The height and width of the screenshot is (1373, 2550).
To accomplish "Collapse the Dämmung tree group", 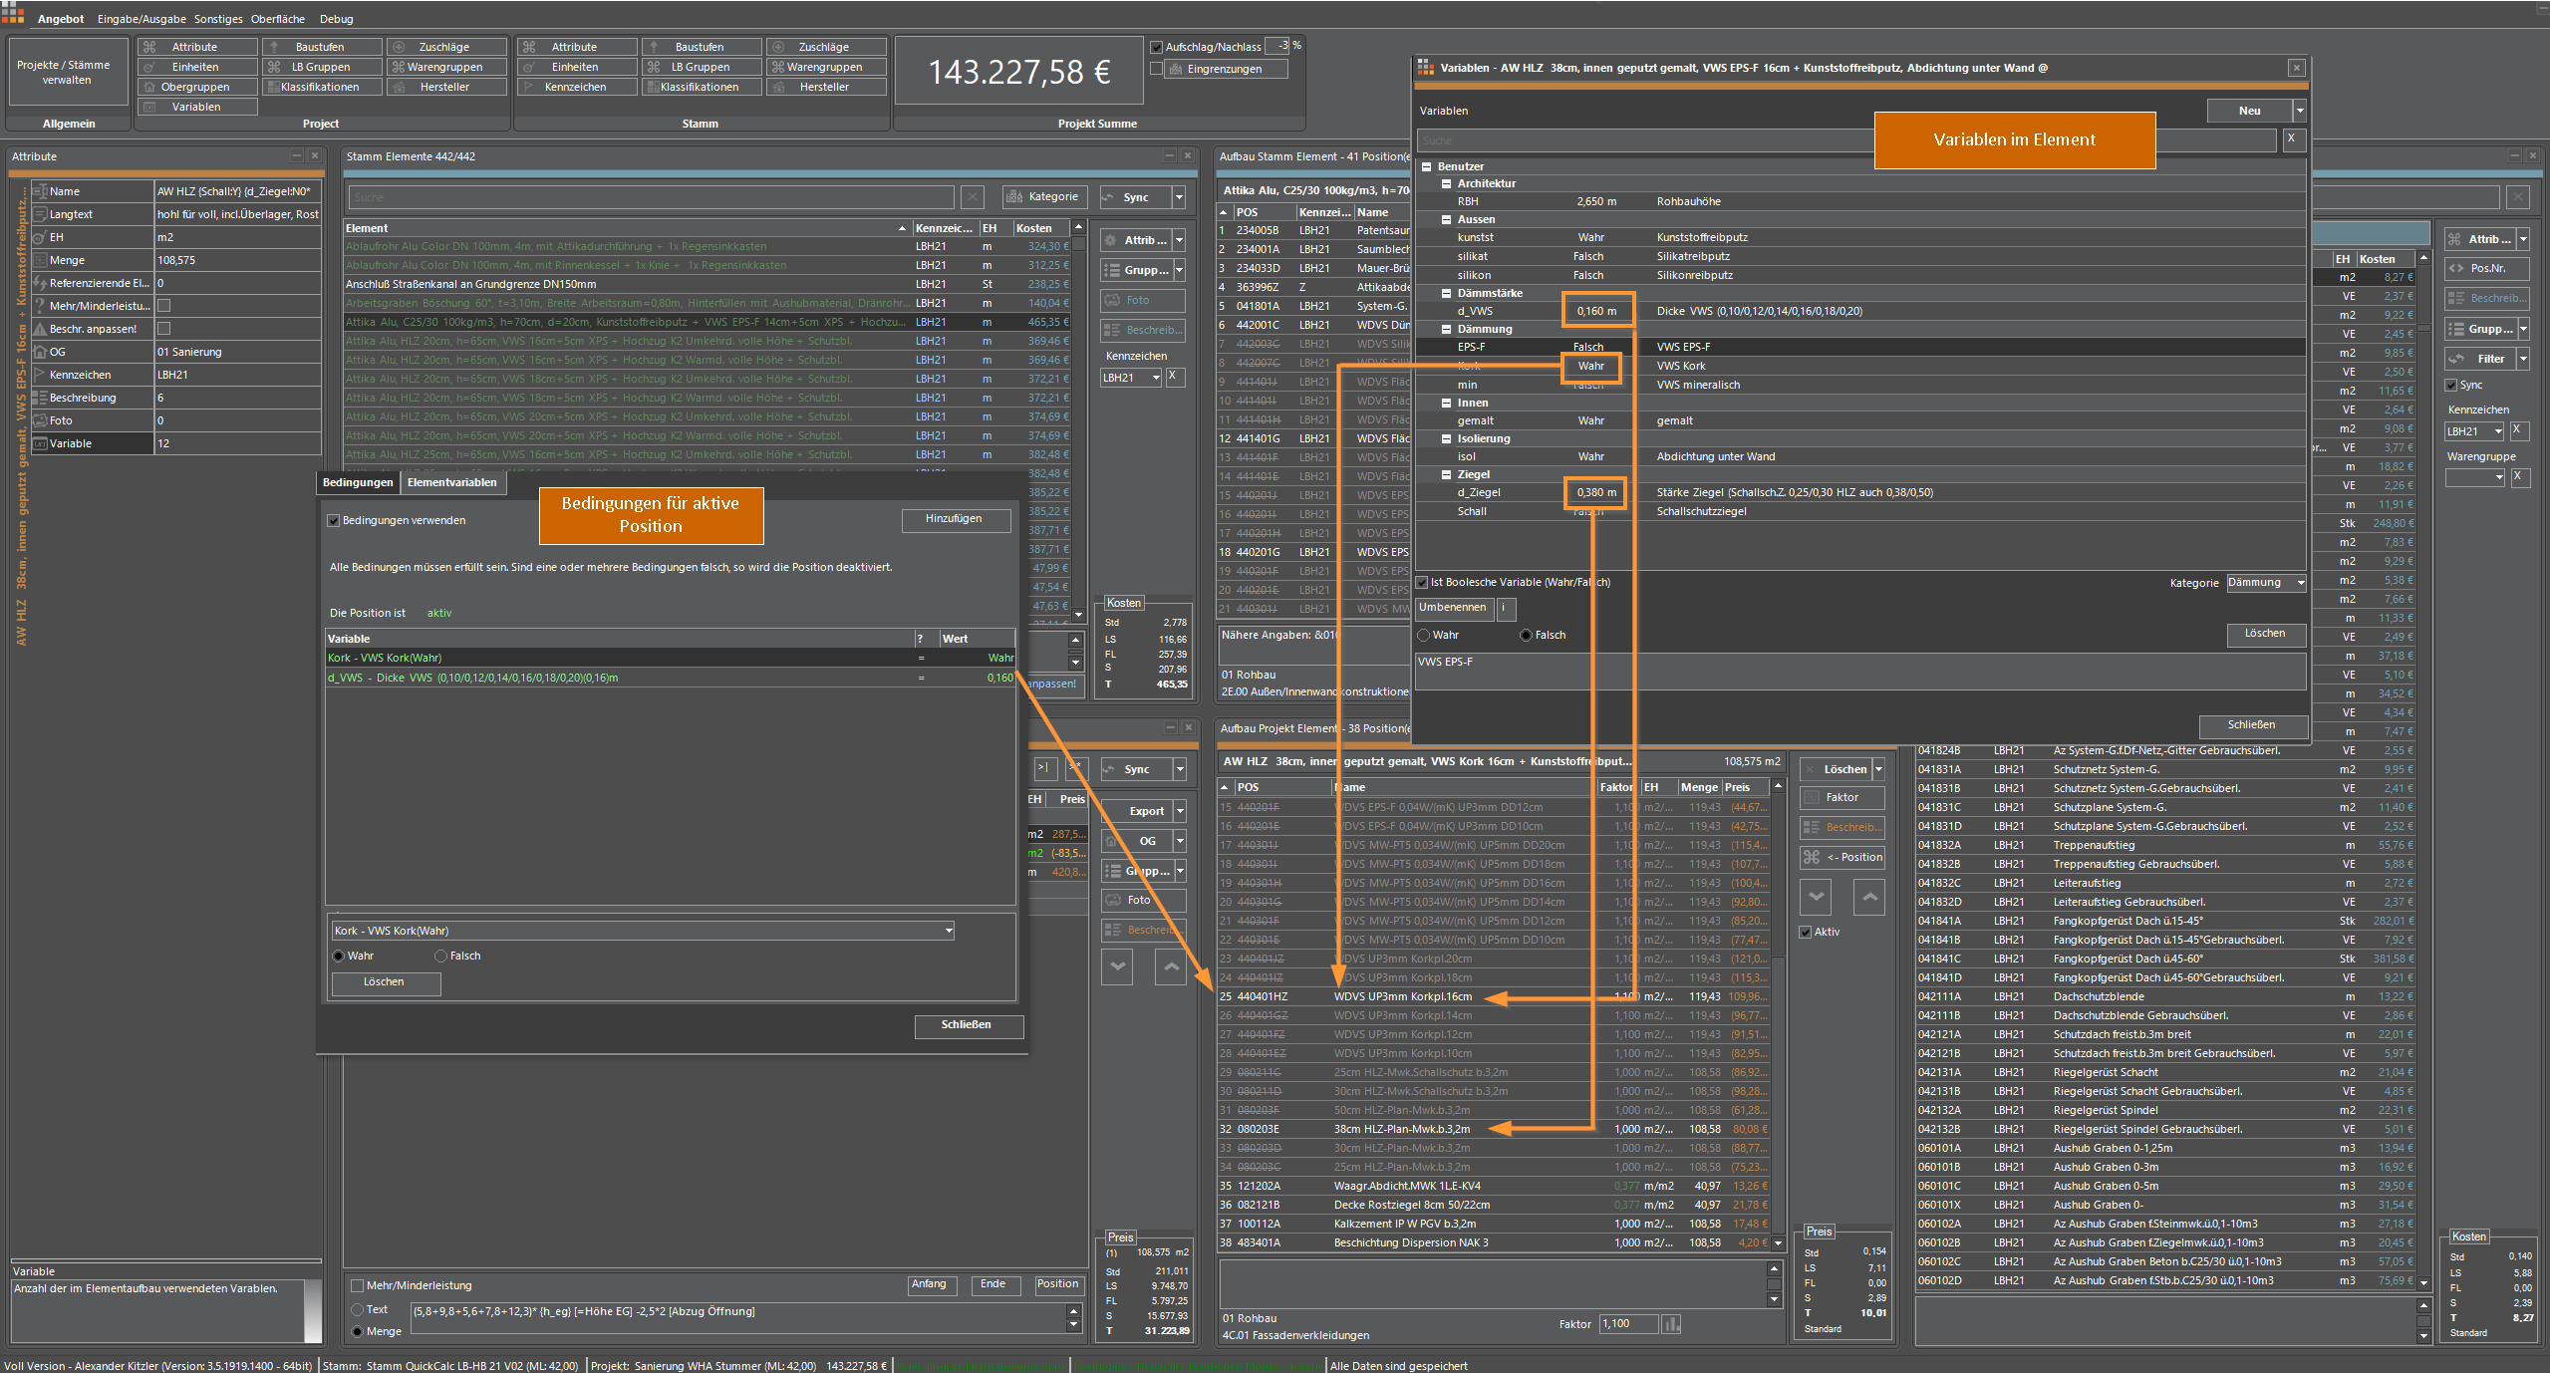I will pyautogui.click(x=1447, y=329).
